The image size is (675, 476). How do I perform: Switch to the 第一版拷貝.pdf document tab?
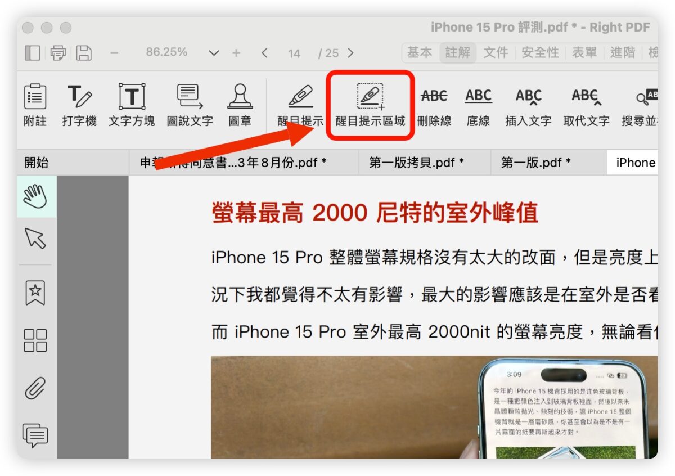[x=425, y=163]
